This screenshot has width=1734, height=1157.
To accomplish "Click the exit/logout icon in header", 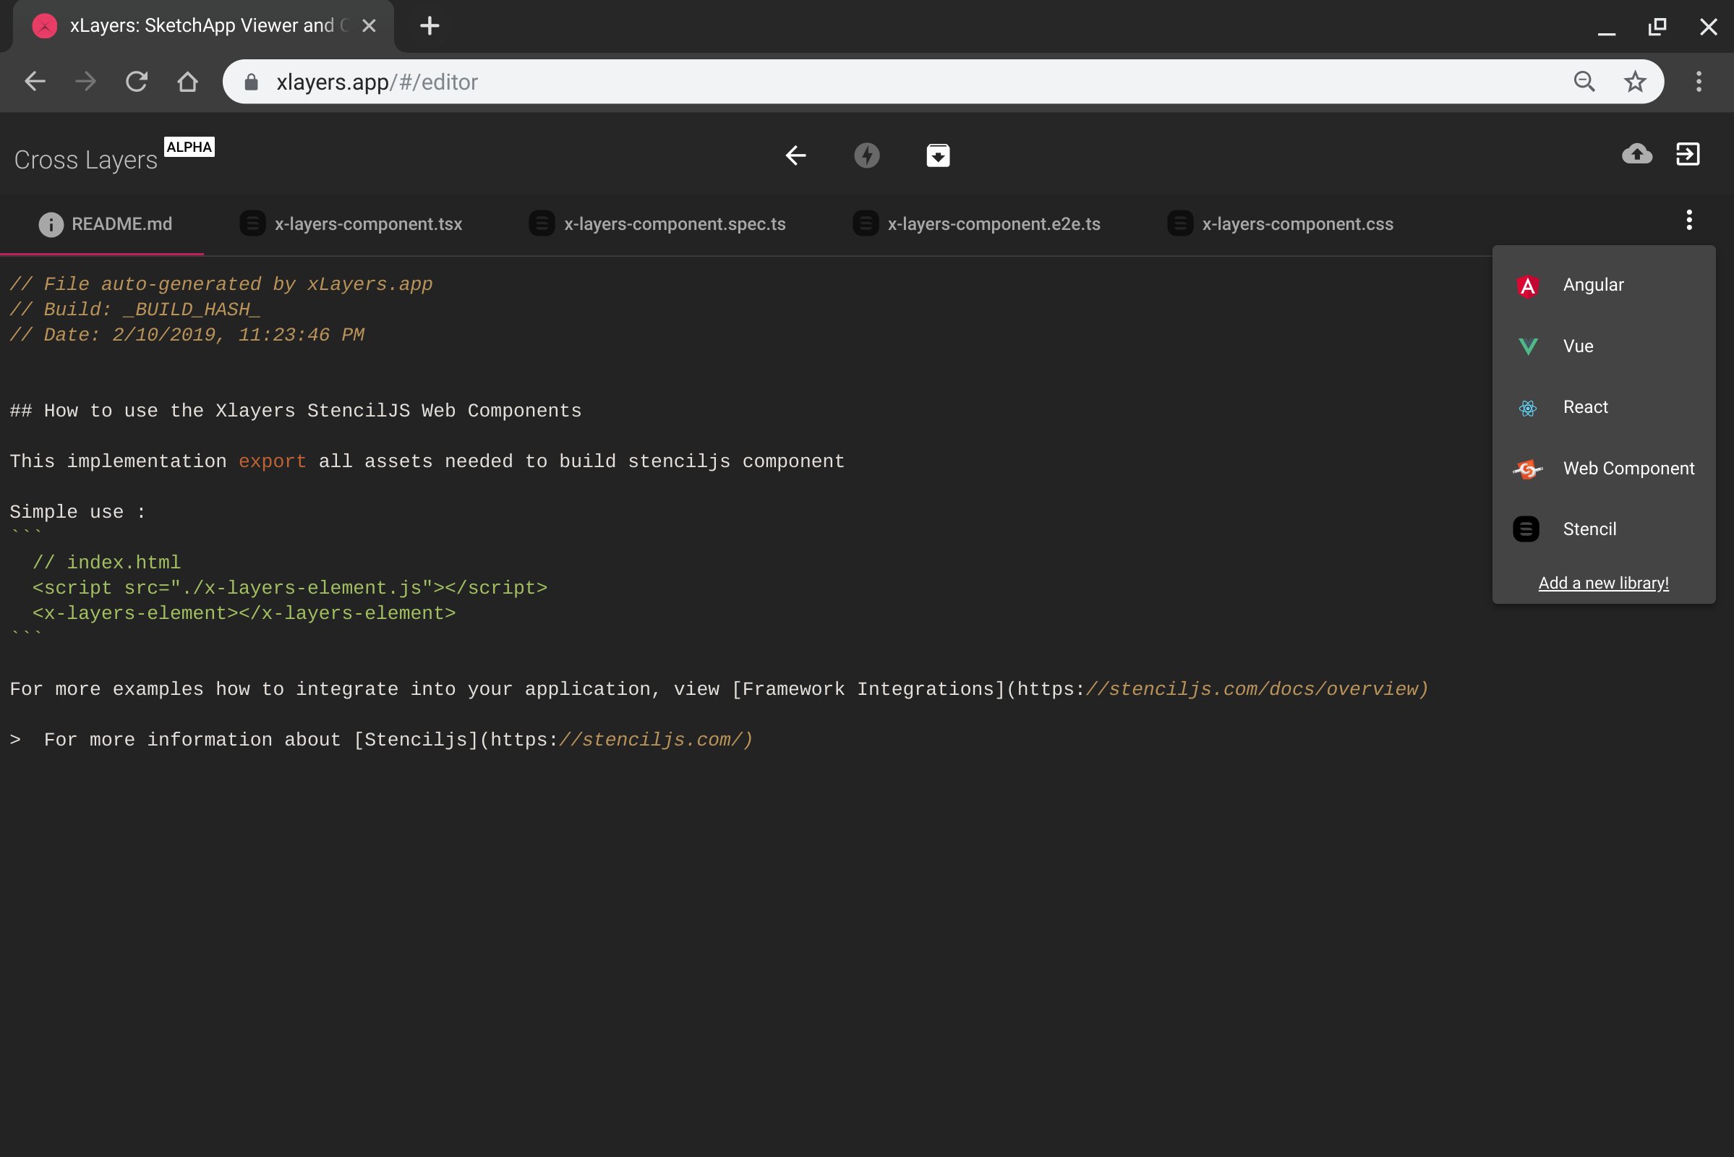I will pos(1688,154).
